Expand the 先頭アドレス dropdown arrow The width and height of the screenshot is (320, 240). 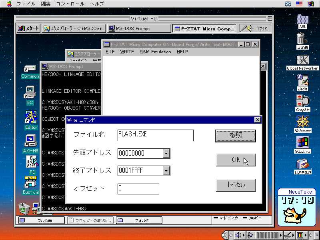click(166, 153)
